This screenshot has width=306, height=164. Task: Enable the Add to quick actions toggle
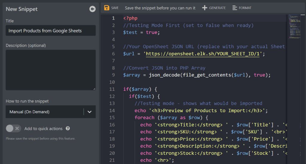click(x=13, y=128)
